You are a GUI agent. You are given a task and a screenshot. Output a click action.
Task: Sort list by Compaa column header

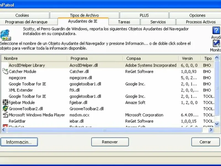tap(151, 58)
